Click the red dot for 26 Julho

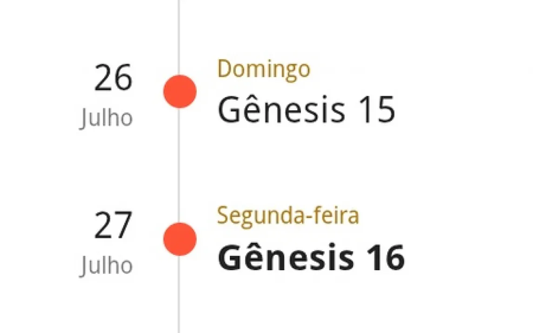click(180, 92)
